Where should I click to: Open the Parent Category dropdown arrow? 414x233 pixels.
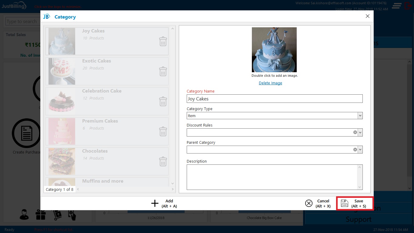(x=360, y=150)
